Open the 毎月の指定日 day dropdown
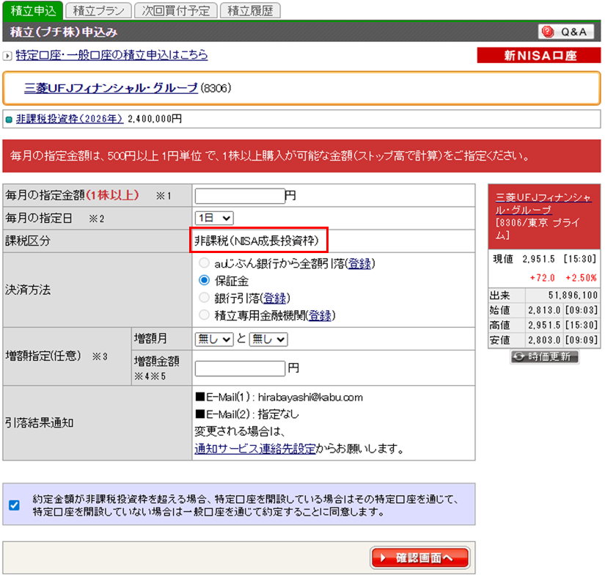 tap(214, 218)
